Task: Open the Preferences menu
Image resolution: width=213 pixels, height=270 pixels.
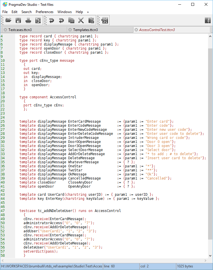Action: pyautogui.click(x=44, y=12)
